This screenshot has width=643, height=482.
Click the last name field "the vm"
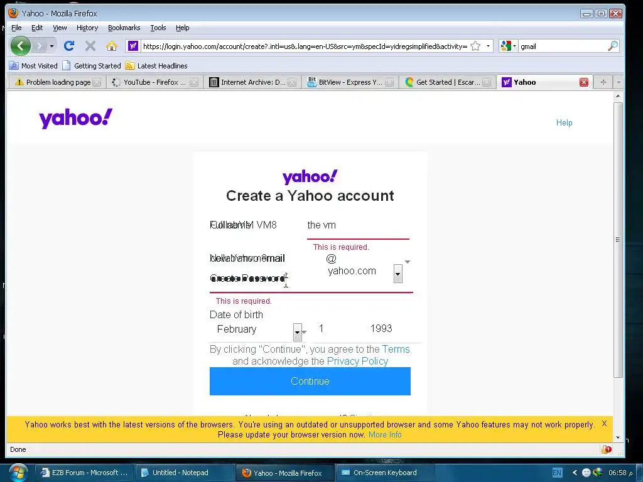[x=358, y=225]
